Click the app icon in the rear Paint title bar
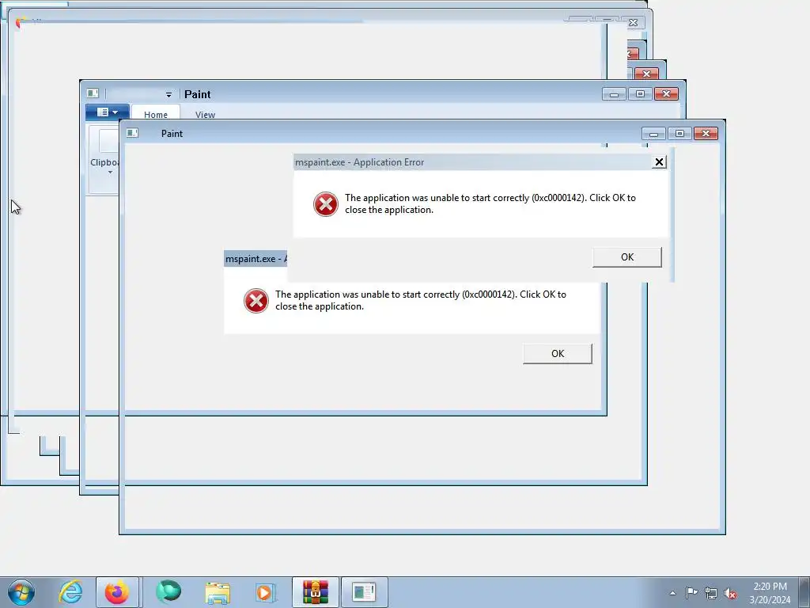This screenshot has height=608, width=810. (93, 93)
